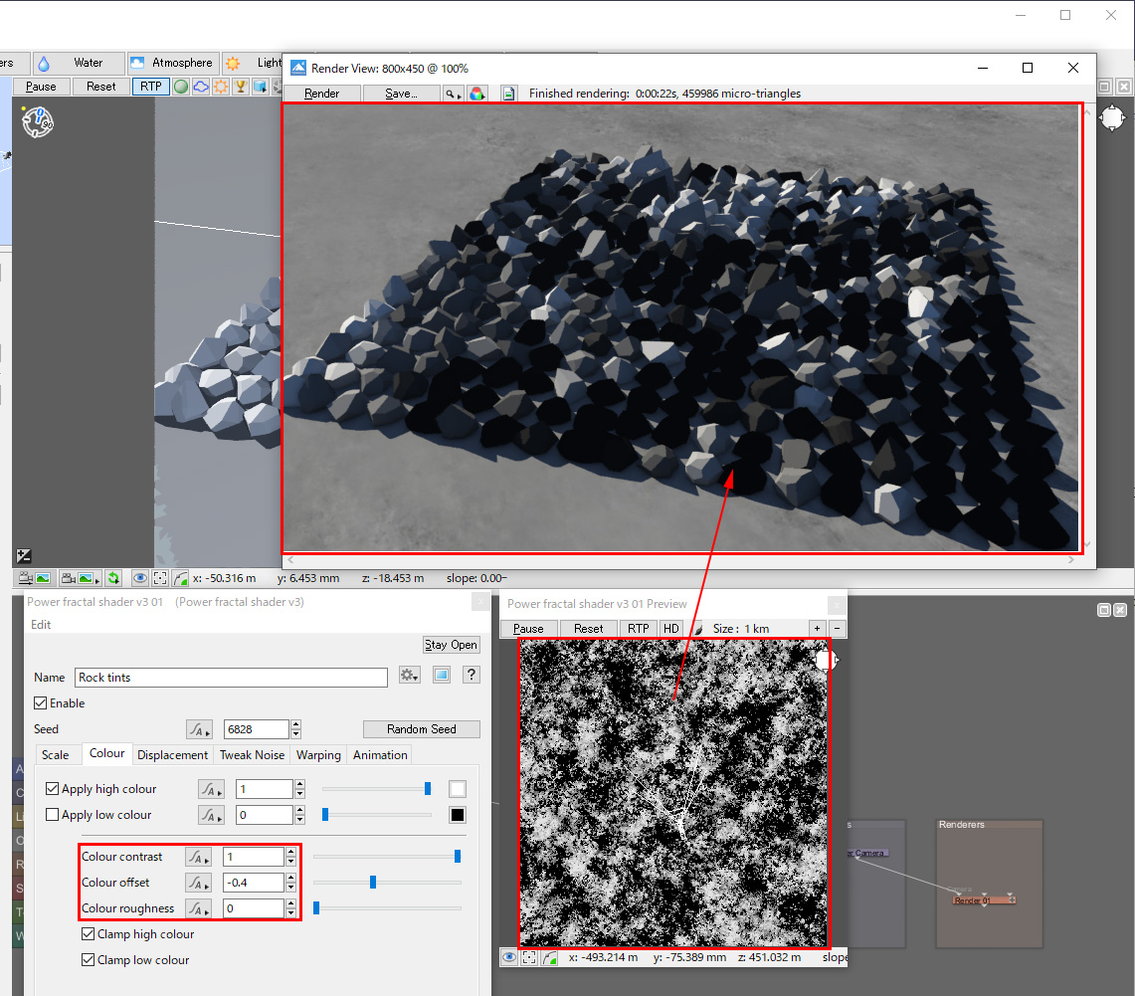Click the Render button in Render View
This screenshot has width=1135, height=996.
tap(321, 94)
